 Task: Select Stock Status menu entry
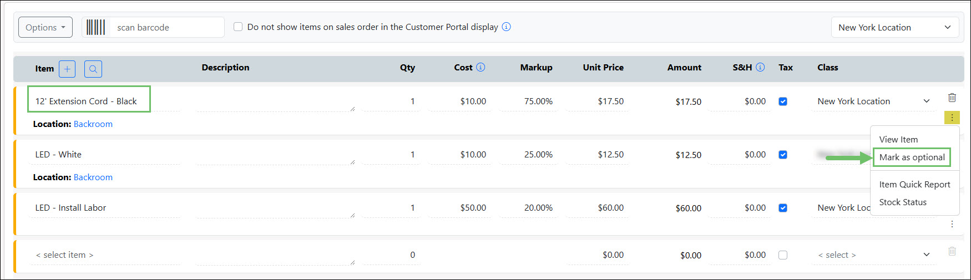903,202
